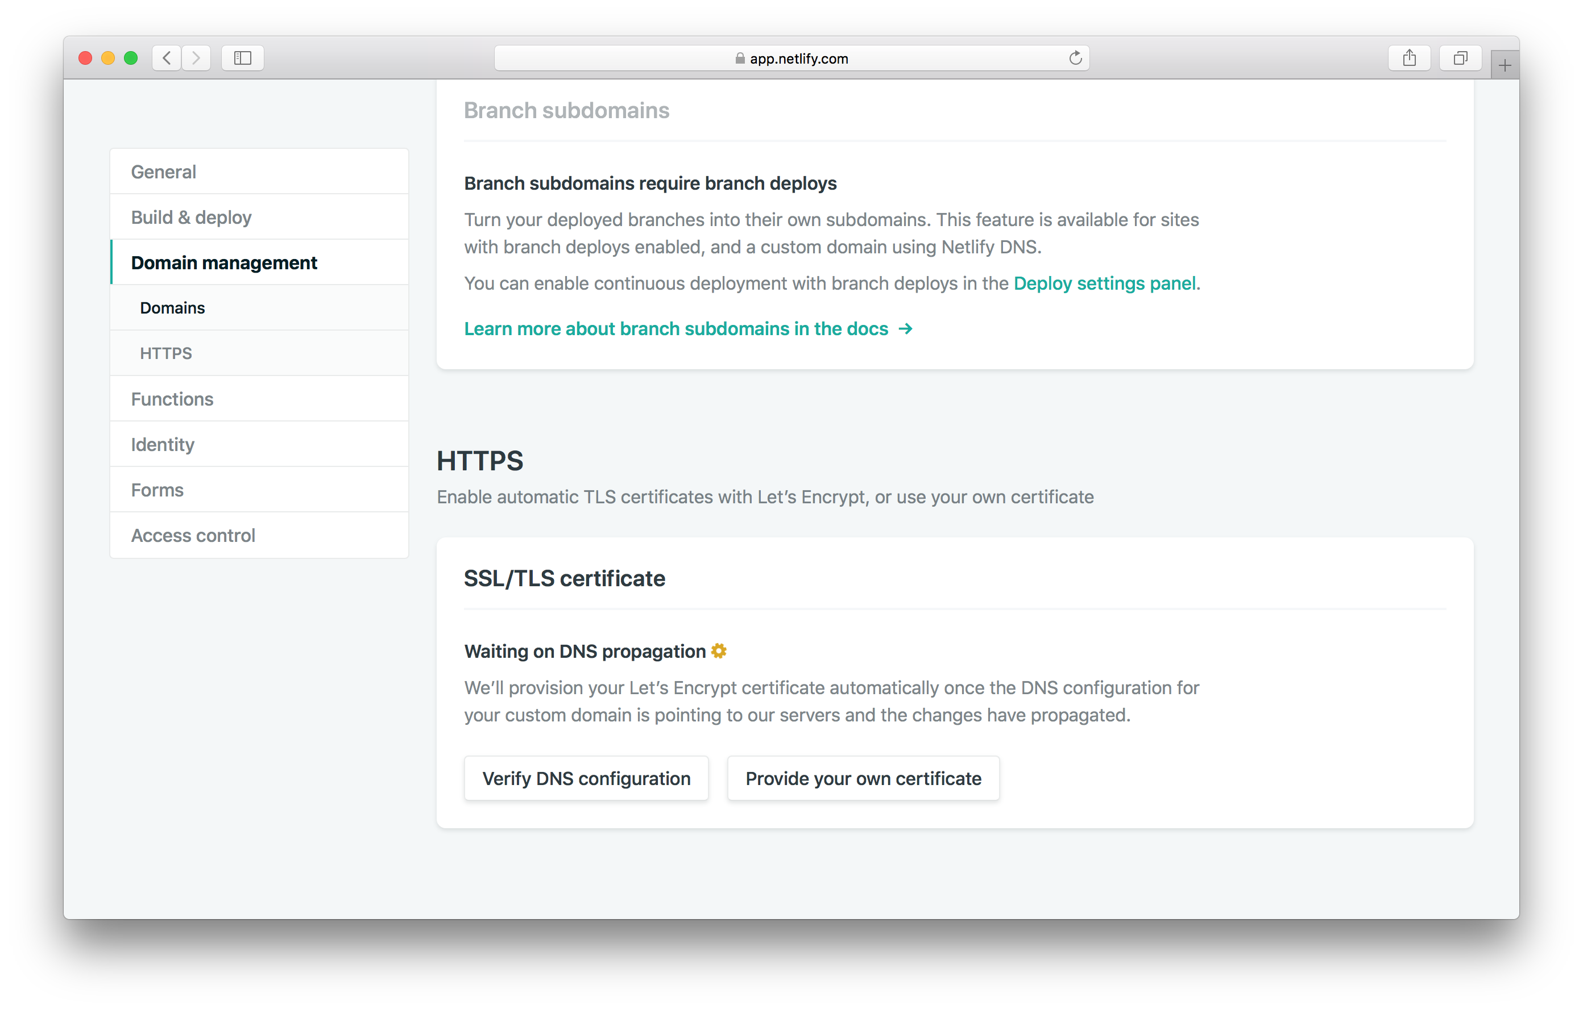Open Build & deploy settings
Screen dimensions: 1583x1010
pos(191,218)
